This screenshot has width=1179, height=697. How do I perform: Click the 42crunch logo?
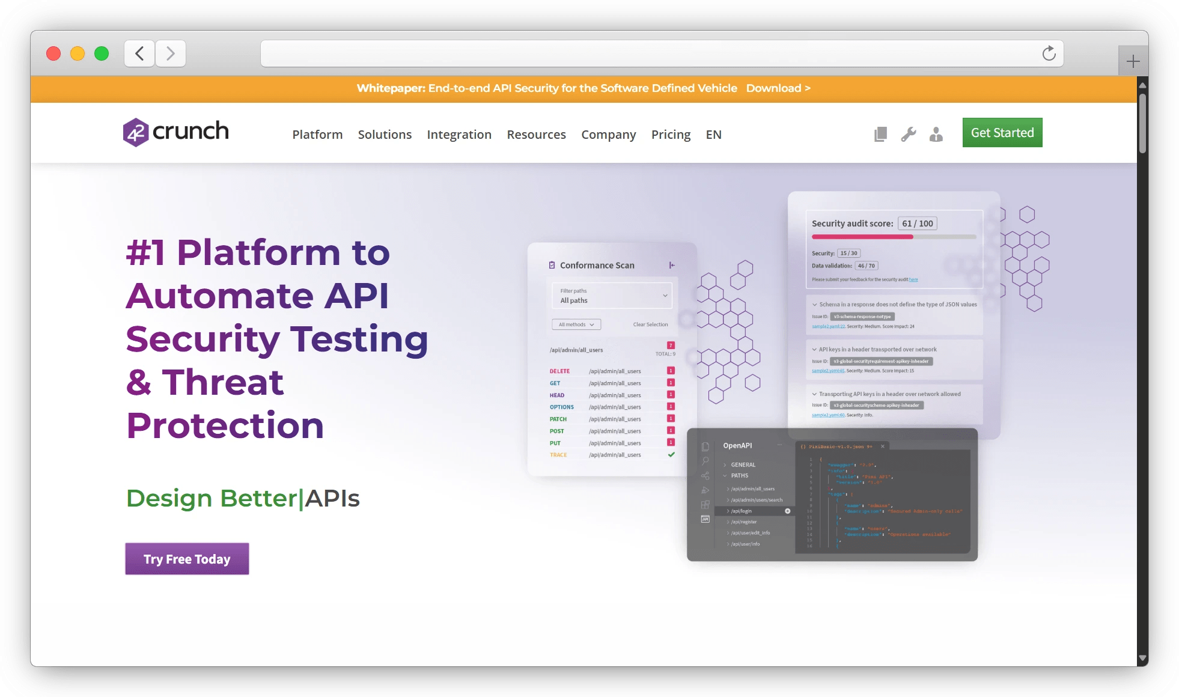(176, 132)
